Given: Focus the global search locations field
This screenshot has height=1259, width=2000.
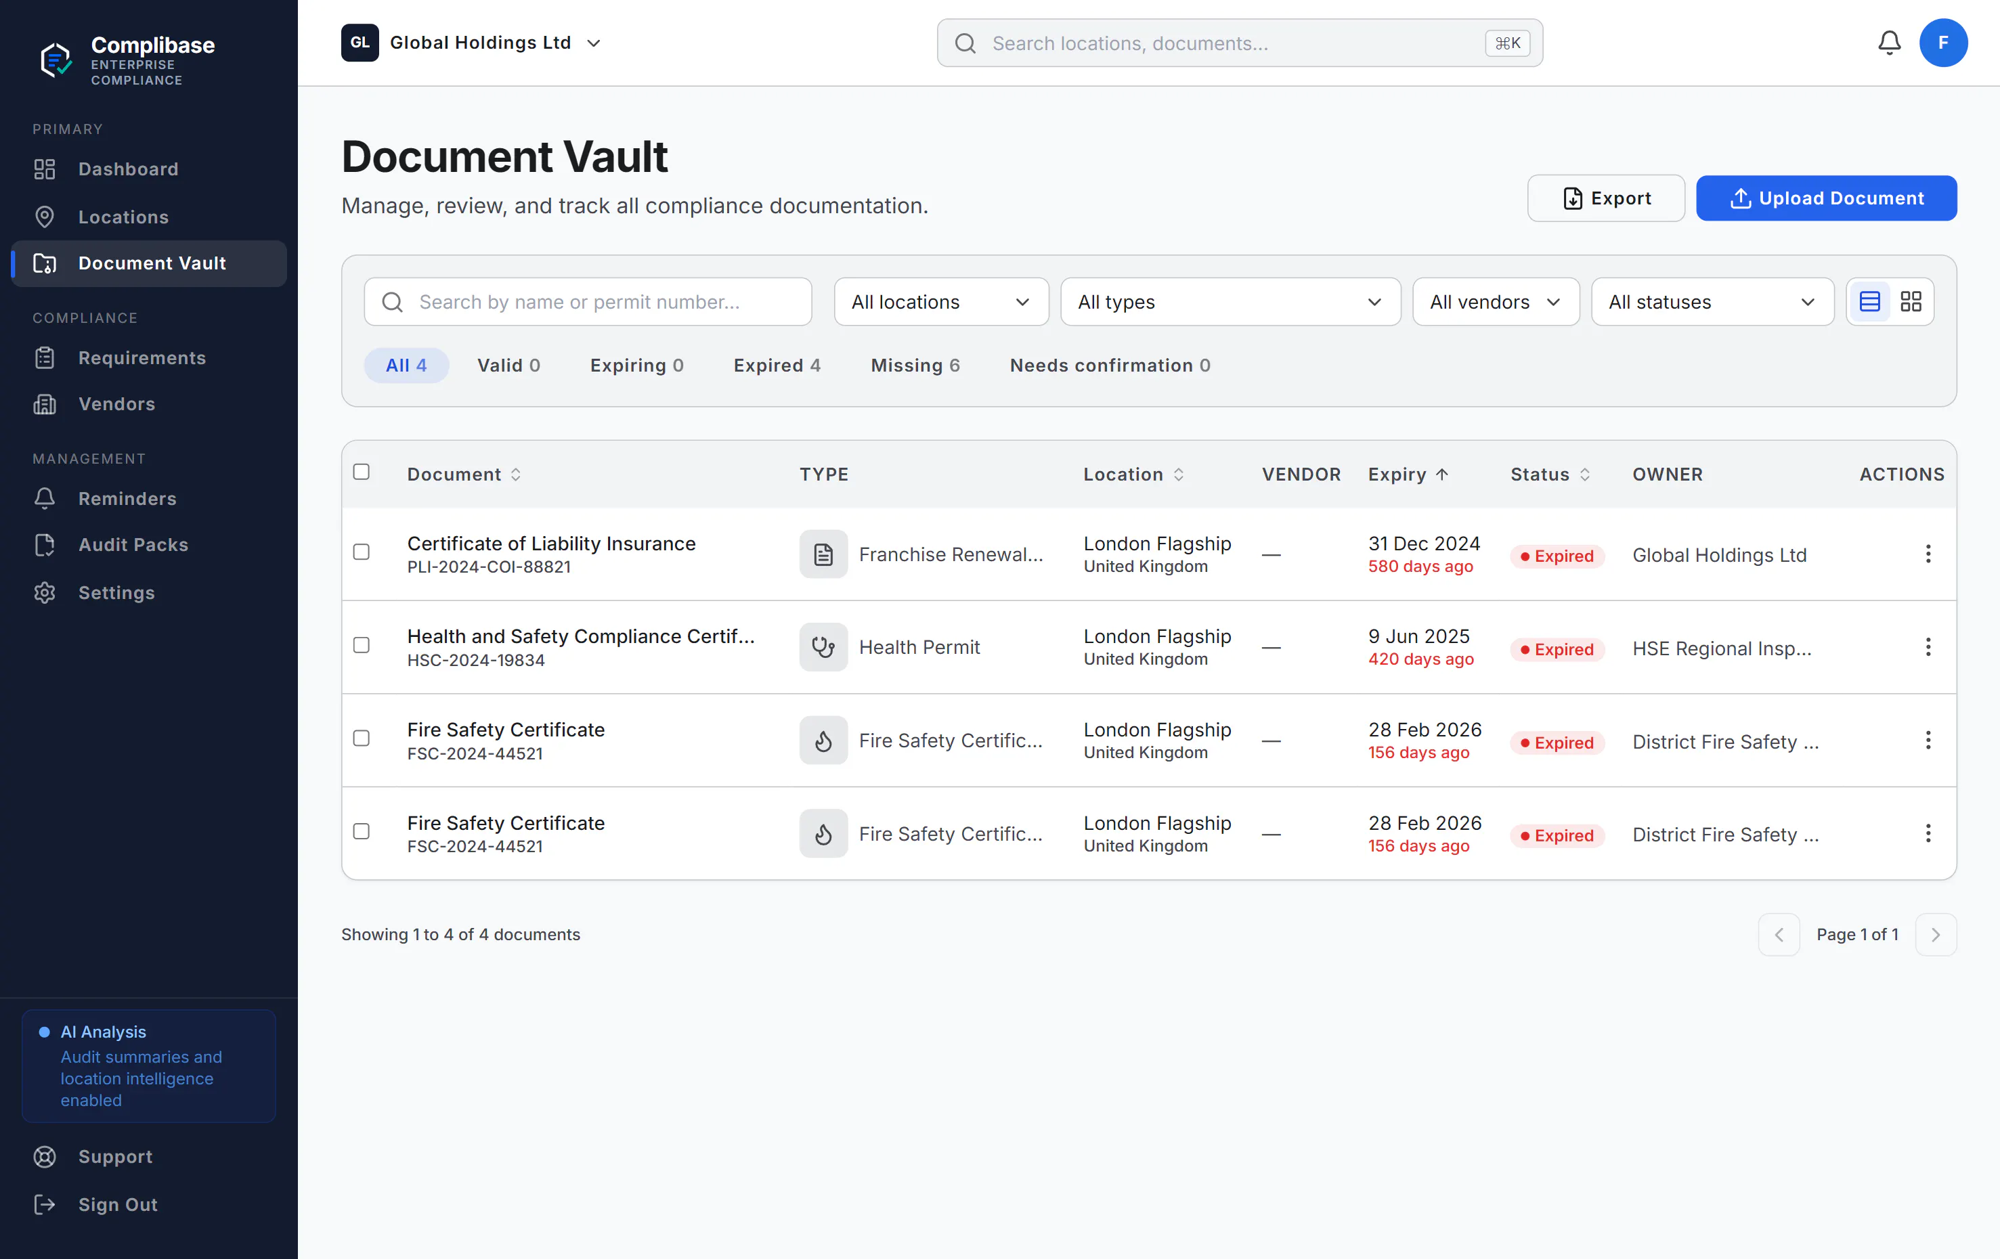Looking at the screenshot, I should [x=1239, y=43].
